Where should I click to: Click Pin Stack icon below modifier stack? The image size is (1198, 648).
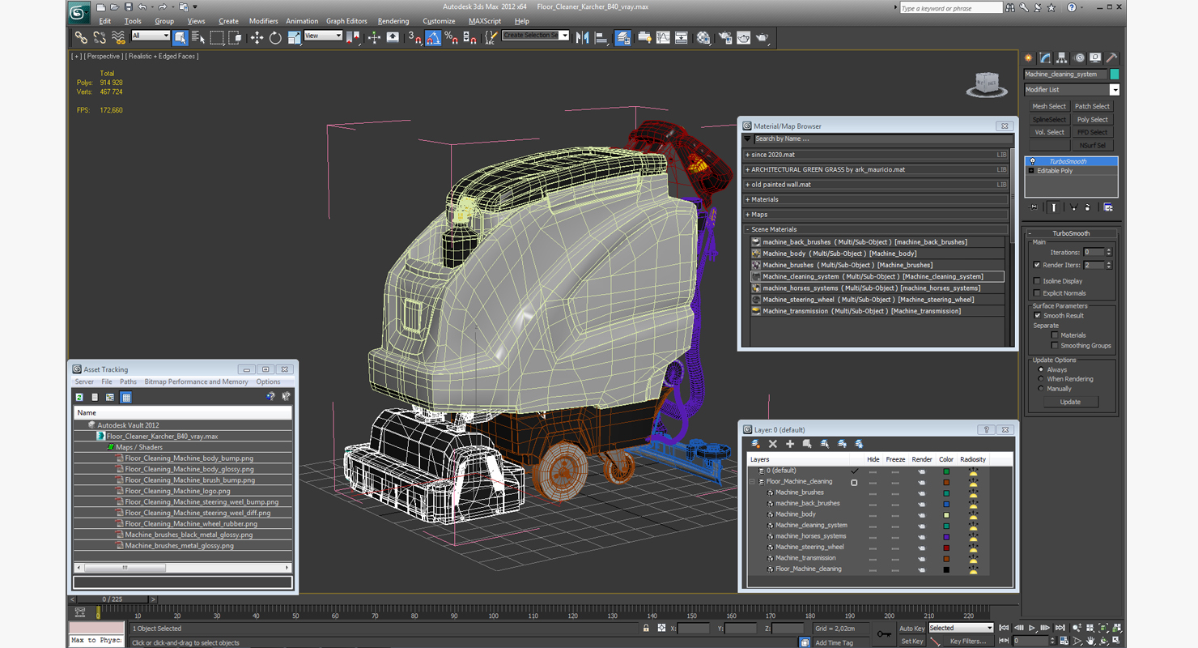coord(1034,207)
